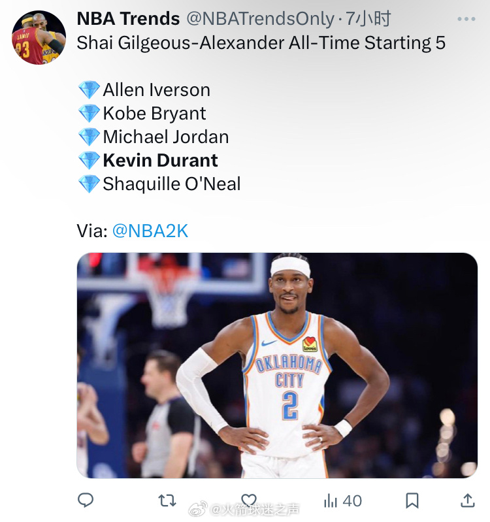Click the diamond emoji beside Shaquille O'Neal
The height and width of the screenshot is (522, 490).
(x=89, y=184)
